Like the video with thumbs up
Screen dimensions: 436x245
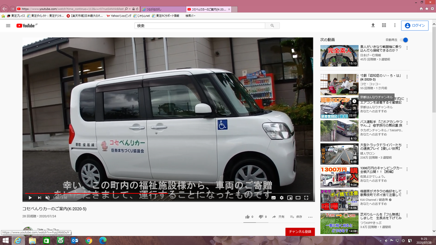coord(249,217)
